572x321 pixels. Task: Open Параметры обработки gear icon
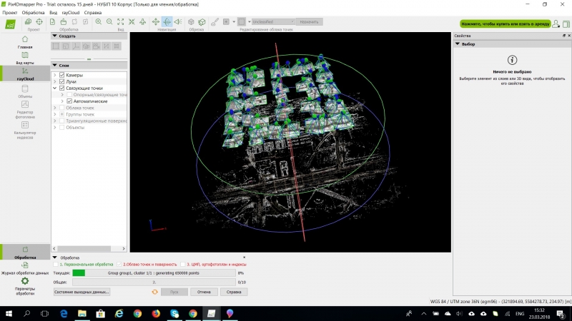[x=25, y=282]
